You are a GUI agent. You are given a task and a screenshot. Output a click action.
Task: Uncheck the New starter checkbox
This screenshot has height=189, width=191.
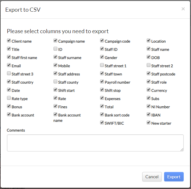click(149, 122)
